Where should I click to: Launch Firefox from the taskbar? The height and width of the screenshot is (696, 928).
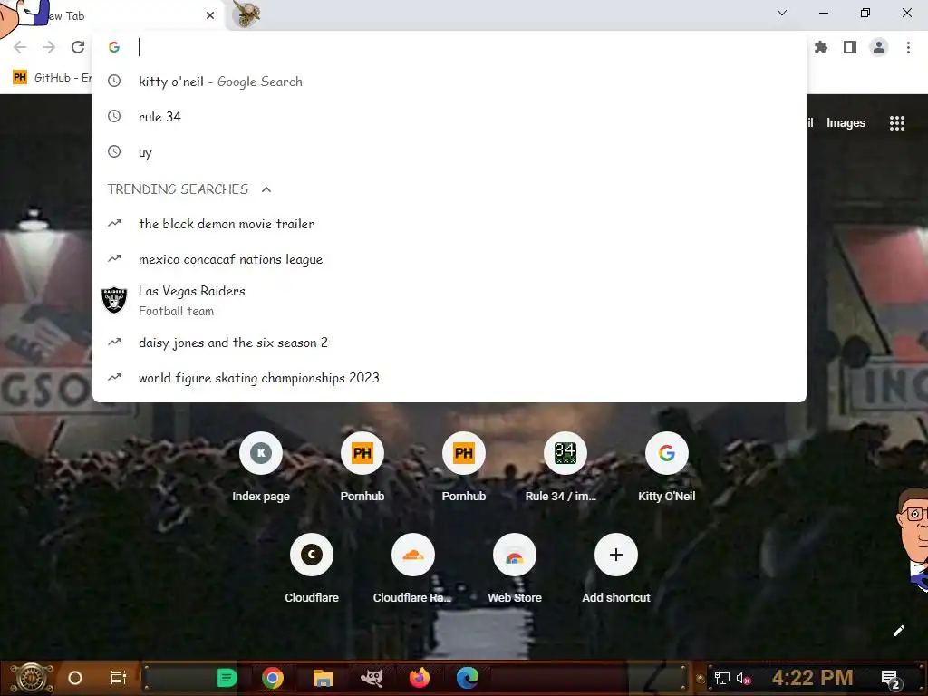pyautogui.click(x=420, y=678)
